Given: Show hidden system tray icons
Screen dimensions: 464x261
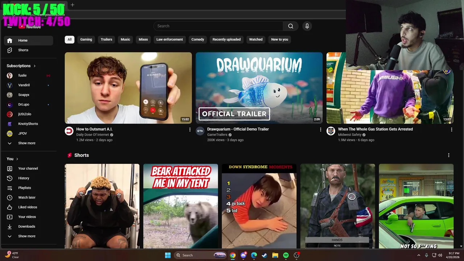Looking at the screenshot, I should [419, 255].
